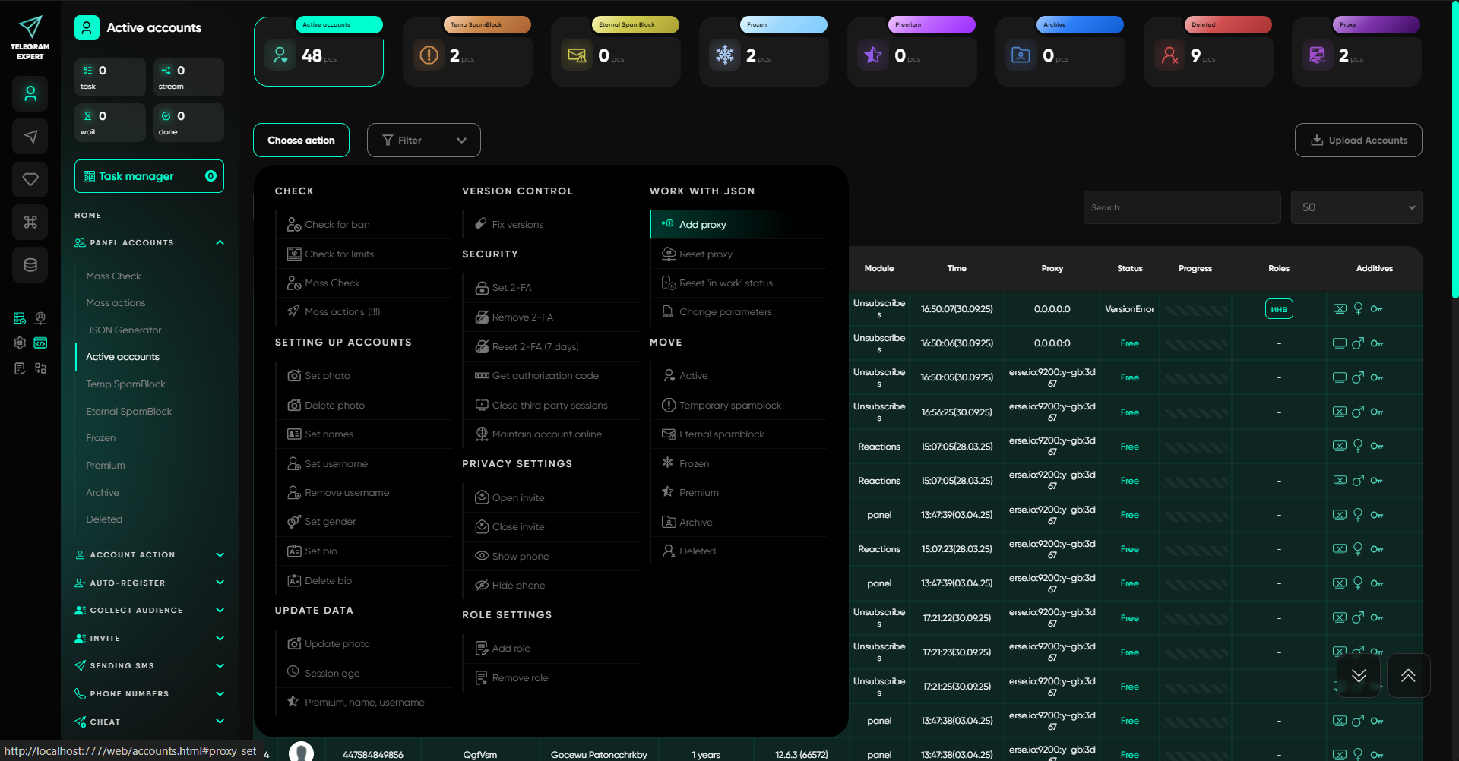Collapse the Panel Accounts section
The image size is (1459, 761).
pos(150,243)
